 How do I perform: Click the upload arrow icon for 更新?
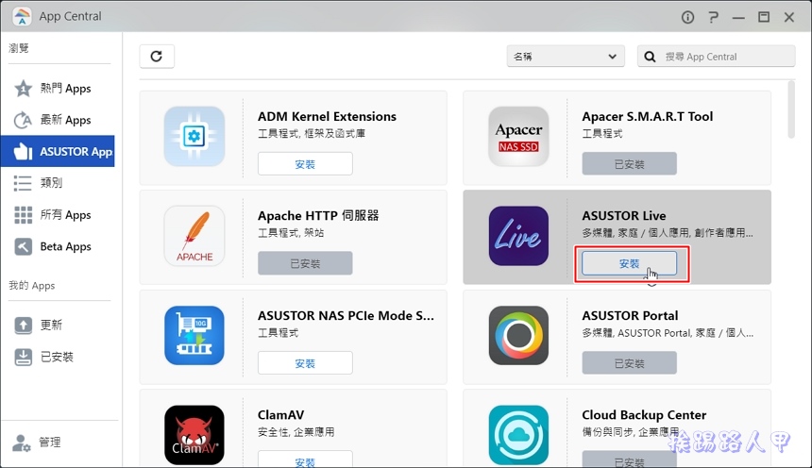pos(23,326)
